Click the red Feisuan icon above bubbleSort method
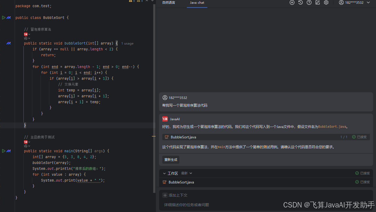The image size is (376, 212). pos(26,34)
